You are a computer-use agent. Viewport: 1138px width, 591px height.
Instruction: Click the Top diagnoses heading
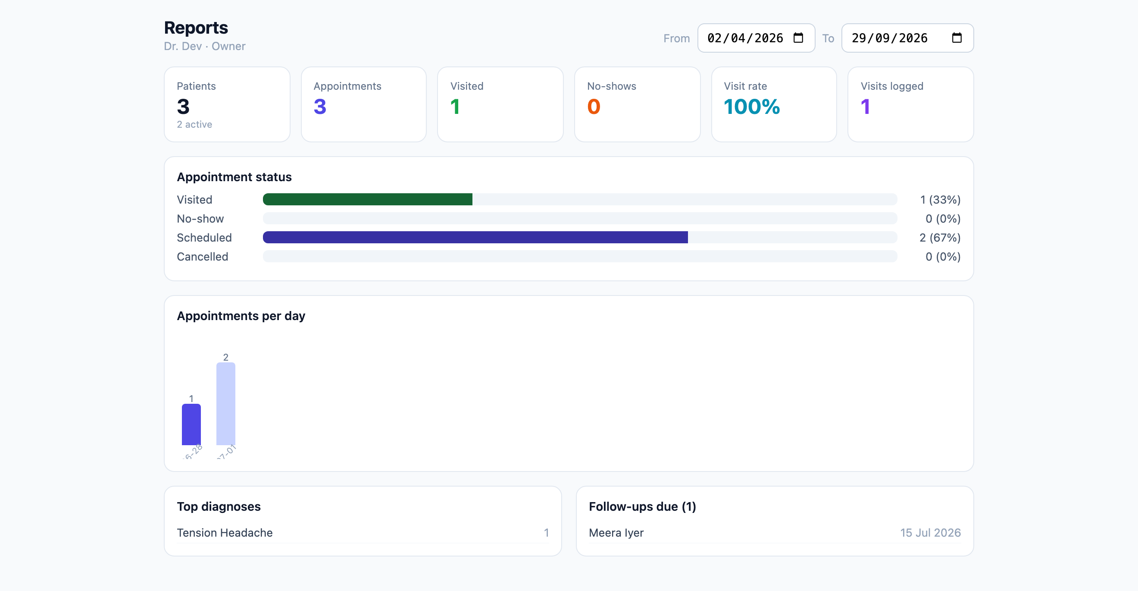click(x=219, y=506)
